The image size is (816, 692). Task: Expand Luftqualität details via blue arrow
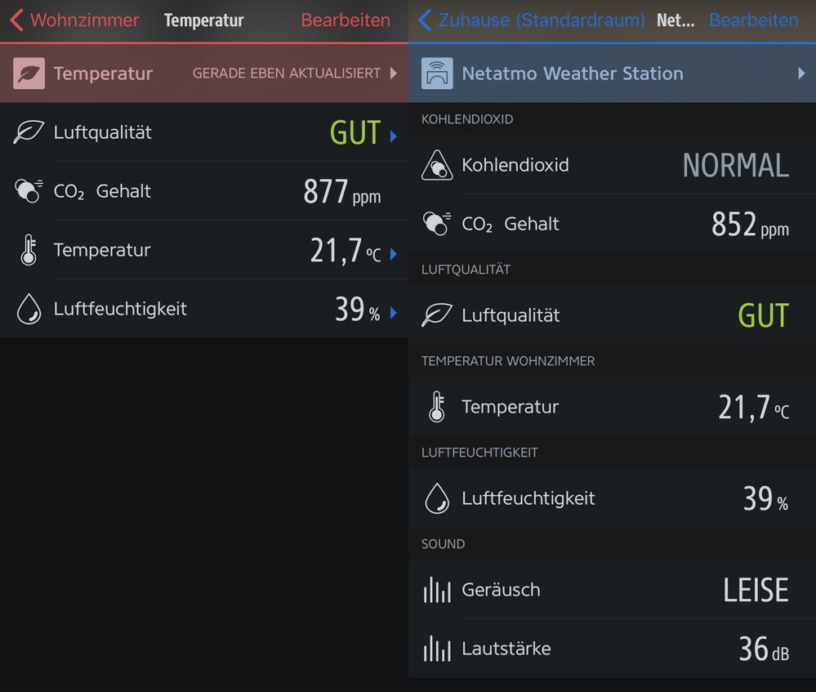pyautogui.click(x=394, y=136)
